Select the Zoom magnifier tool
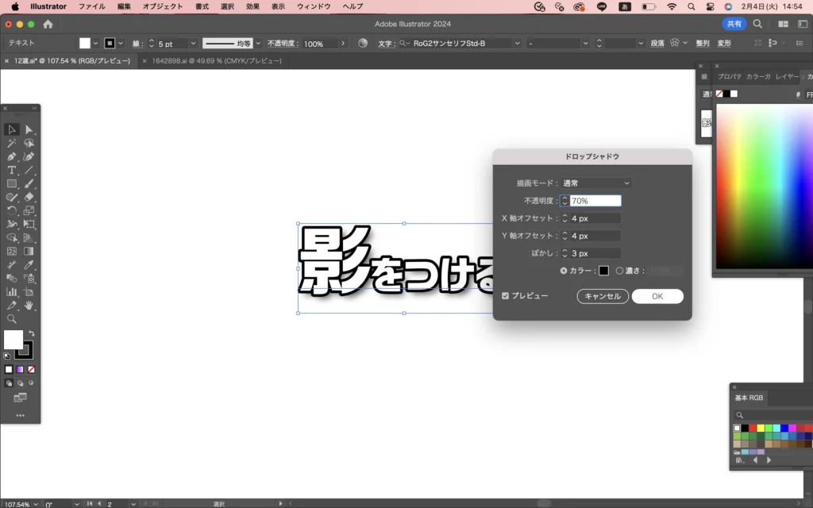 point(12,319)
